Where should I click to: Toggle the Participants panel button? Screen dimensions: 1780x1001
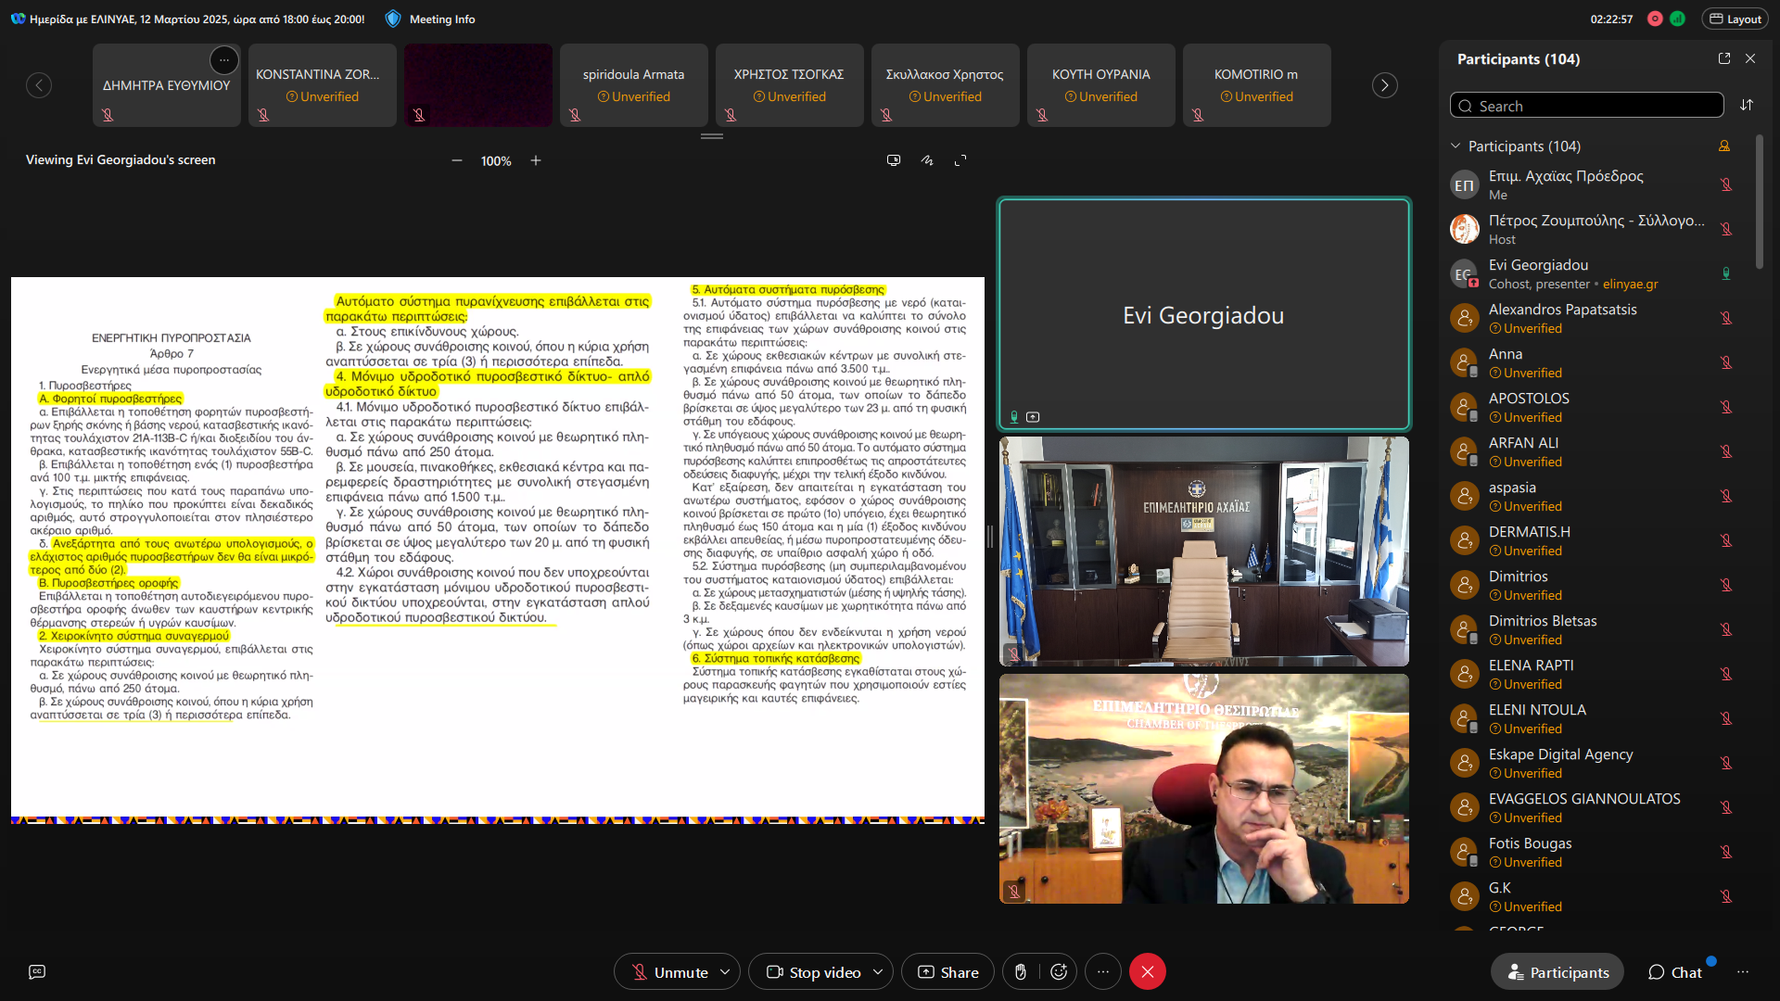click(1557, 971)
